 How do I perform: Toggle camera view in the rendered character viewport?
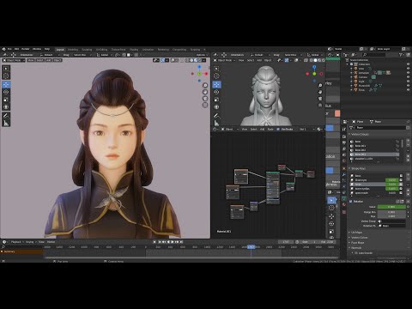(x=205, y=99)
